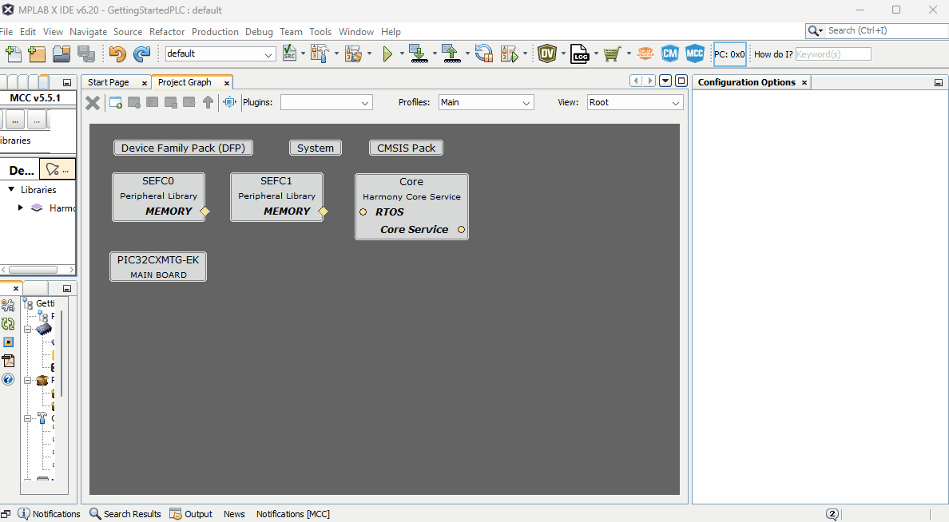Open dropdown arrow next to DV icon
Image resolution: width=949 pixels, height=522 pixels.
tap(563, 53)
